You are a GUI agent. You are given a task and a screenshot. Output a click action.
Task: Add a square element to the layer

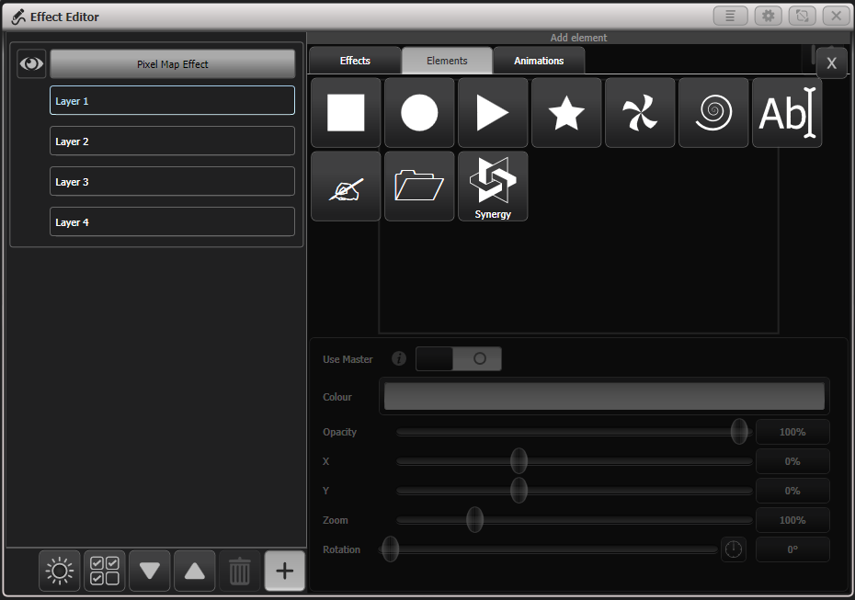coord(345,112)
